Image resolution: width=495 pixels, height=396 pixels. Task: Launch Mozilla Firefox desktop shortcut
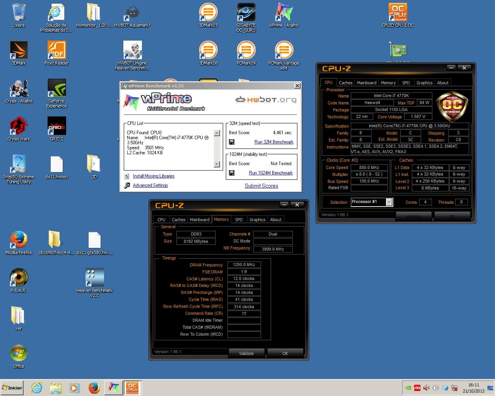tap(19, 243)
